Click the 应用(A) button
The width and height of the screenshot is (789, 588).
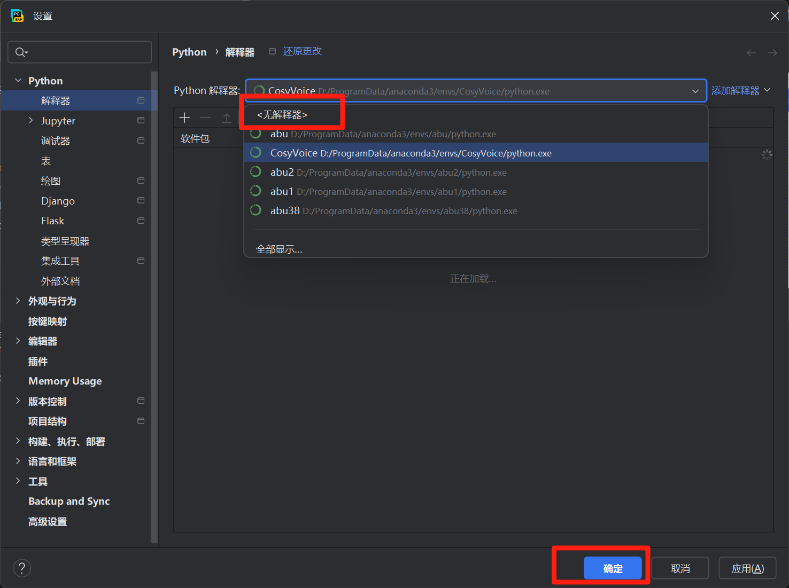click(x=747, y=568)
